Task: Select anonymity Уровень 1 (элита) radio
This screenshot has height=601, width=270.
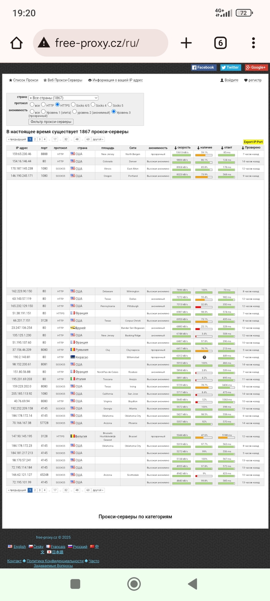Action: [44, 112]
